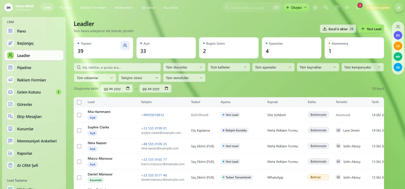Open notifications bell with badge 3
The image size is (405, 189).
coord(358,8)
